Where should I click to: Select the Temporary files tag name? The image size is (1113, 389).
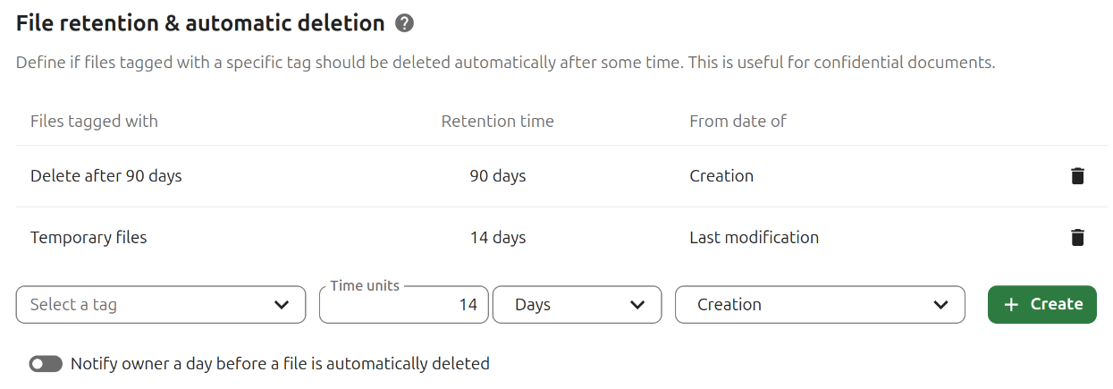89,238
